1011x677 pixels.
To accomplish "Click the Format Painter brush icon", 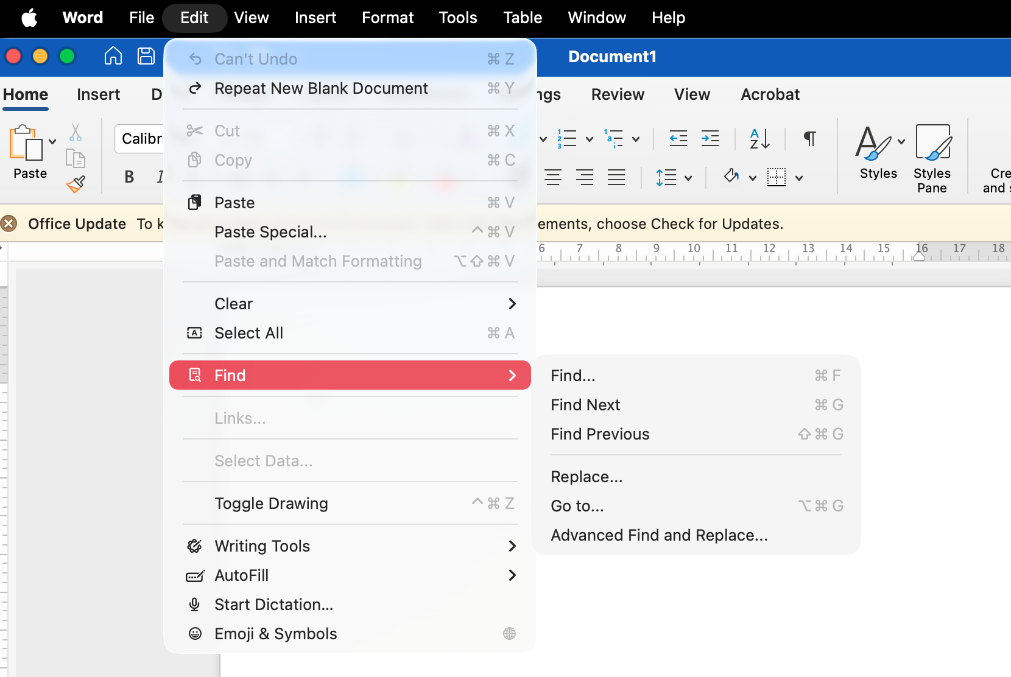I will (x=75, y=184).
